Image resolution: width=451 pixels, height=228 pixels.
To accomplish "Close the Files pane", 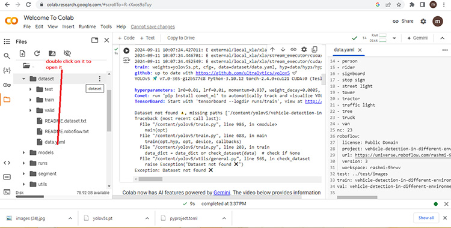I will pos(106,40).
